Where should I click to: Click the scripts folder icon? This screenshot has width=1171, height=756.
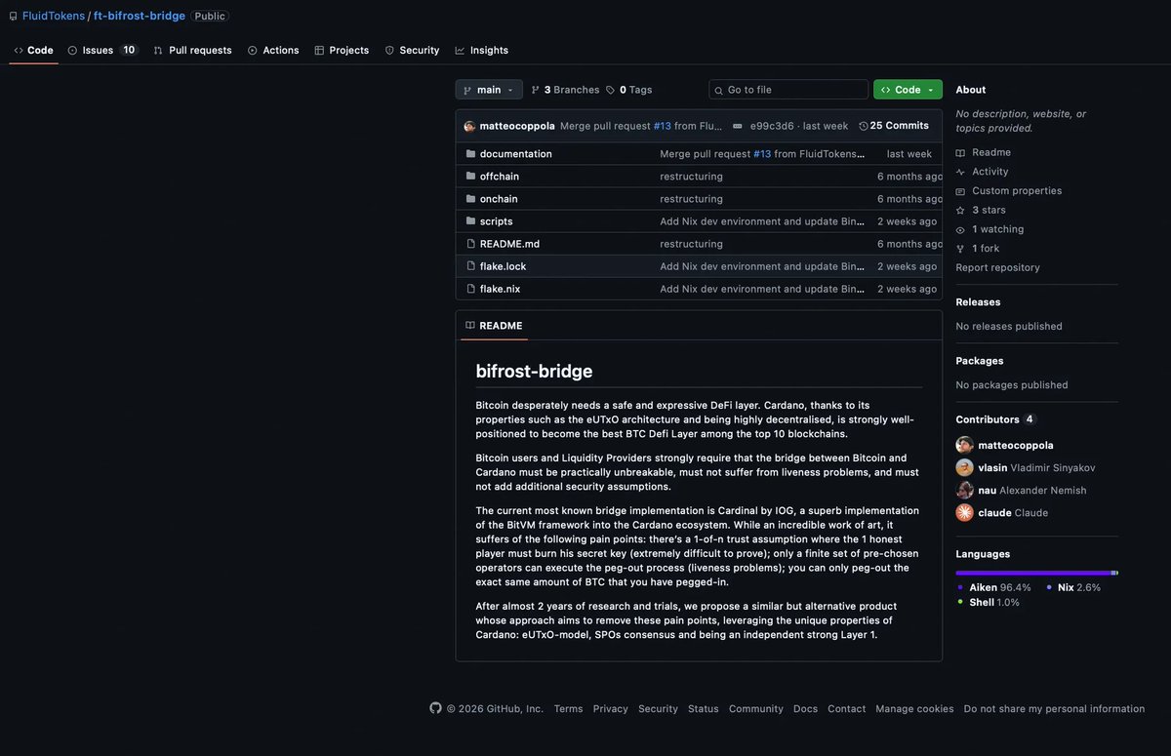click(471, 221)
